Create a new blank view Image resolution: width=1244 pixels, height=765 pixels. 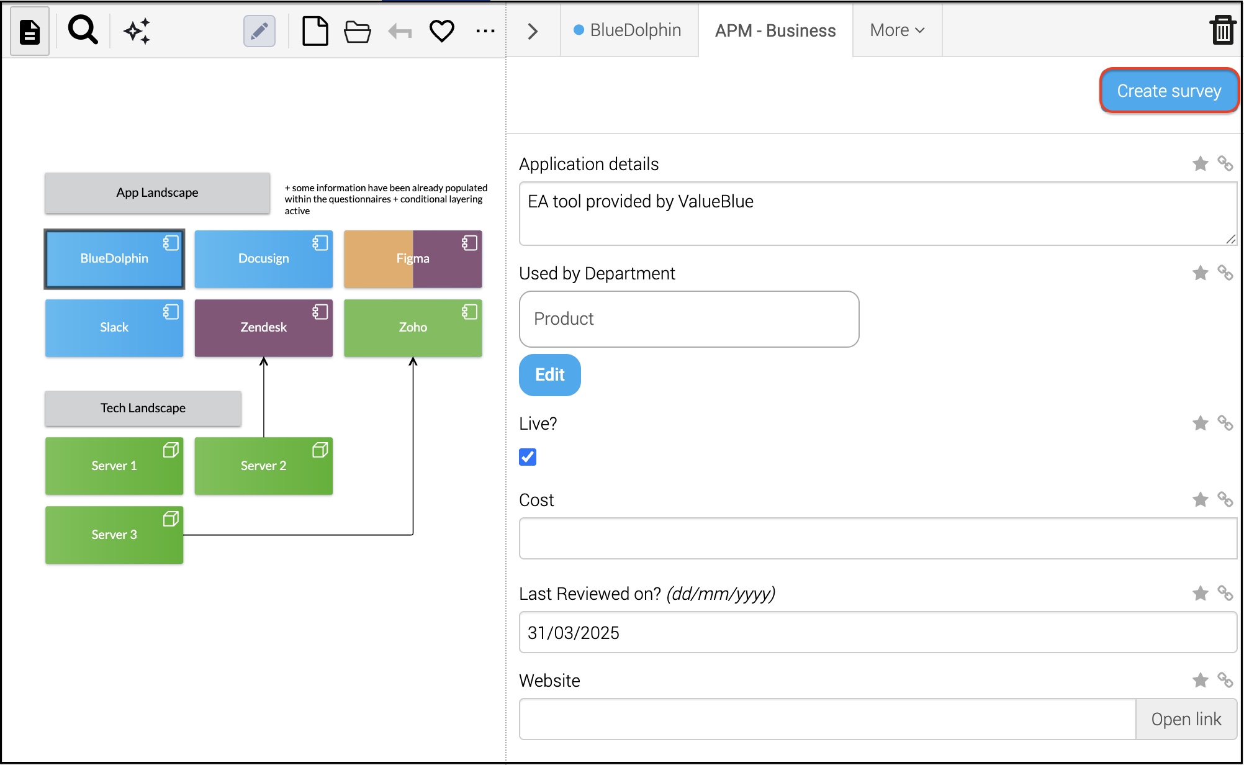tap(315, 31)
